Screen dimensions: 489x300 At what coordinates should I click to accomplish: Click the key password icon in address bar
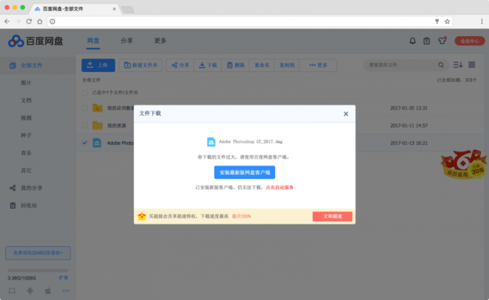coord(437,21)
